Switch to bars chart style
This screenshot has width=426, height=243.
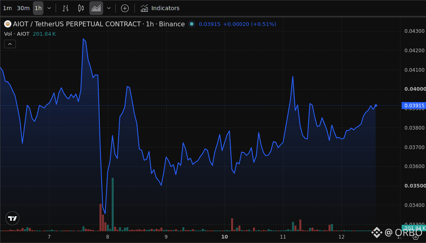(x=65, y=8)
